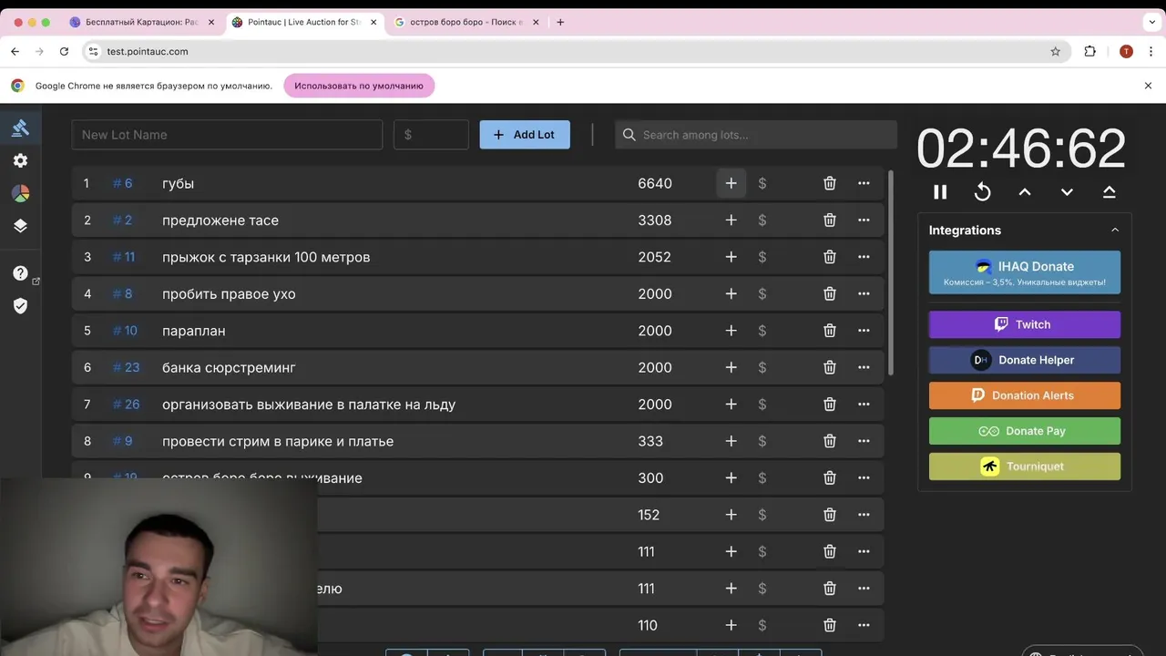Open the auction gavel page in sidebar

pyautogui.click(x=20, y=128)
